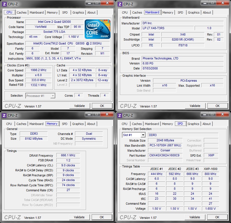Viewport: 231px width, 223px height.
Task: Click the southbridge value '82801IR (ICH9R)'
Action: [x=183, y=39]
